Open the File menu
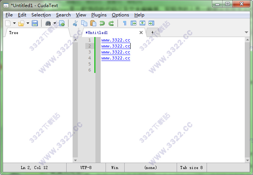 coord(9,15)
